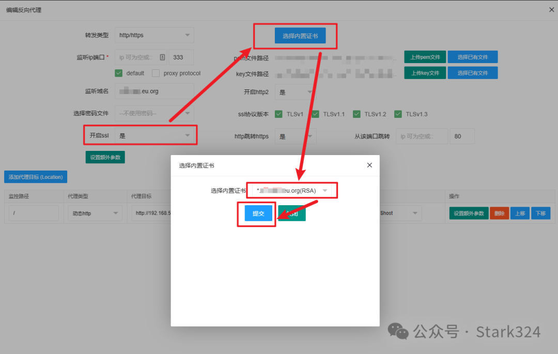
Task: Close the 编辑反向代理 dialog with X
Action: (x=552, y=9)
